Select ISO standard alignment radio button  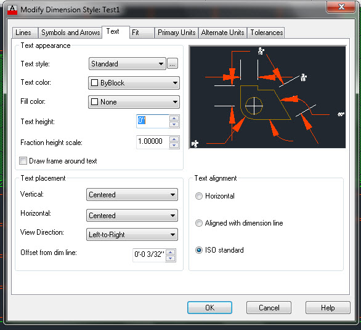tap(199, 250)
